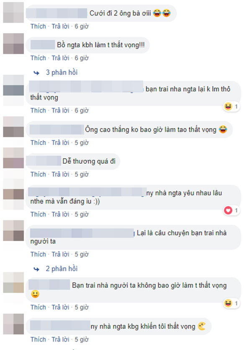Click the "6 giờ" timestamp under "Cưới đi" comment

82,26
